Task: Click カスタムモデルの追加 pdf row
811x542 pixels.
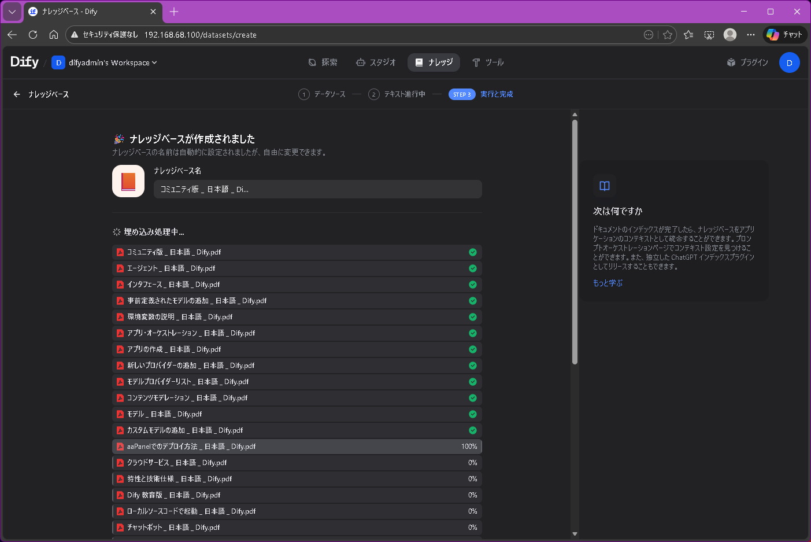Action: click(297, 430)
